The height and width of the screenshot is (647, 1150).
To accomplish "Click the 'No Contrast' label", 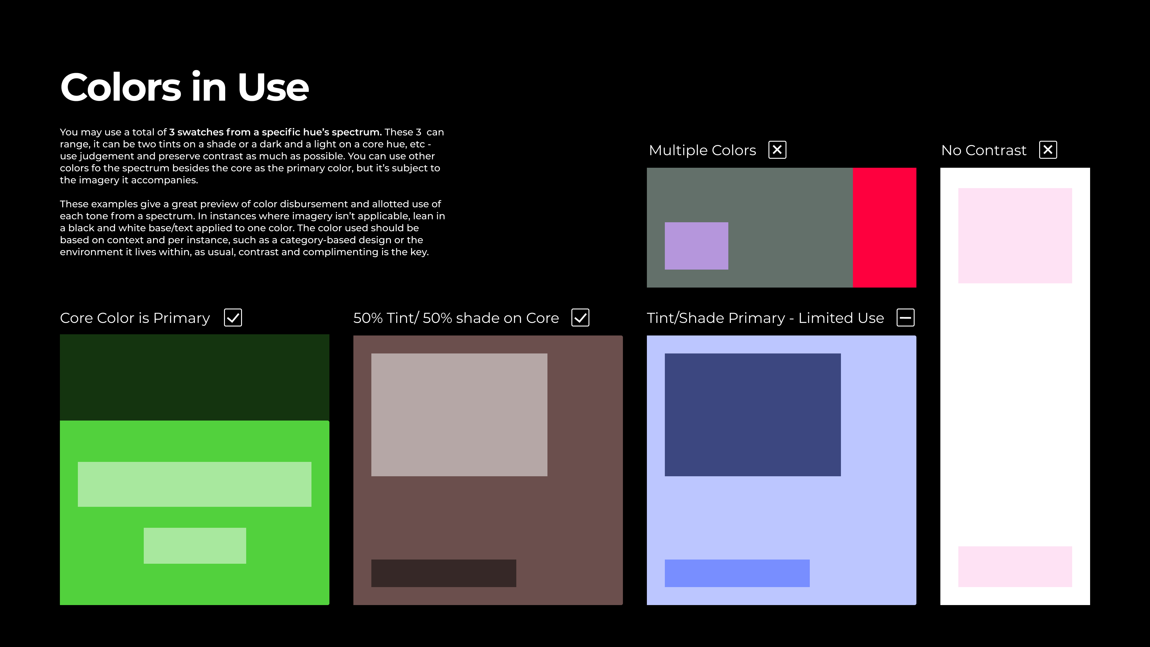I will [984, 150].
